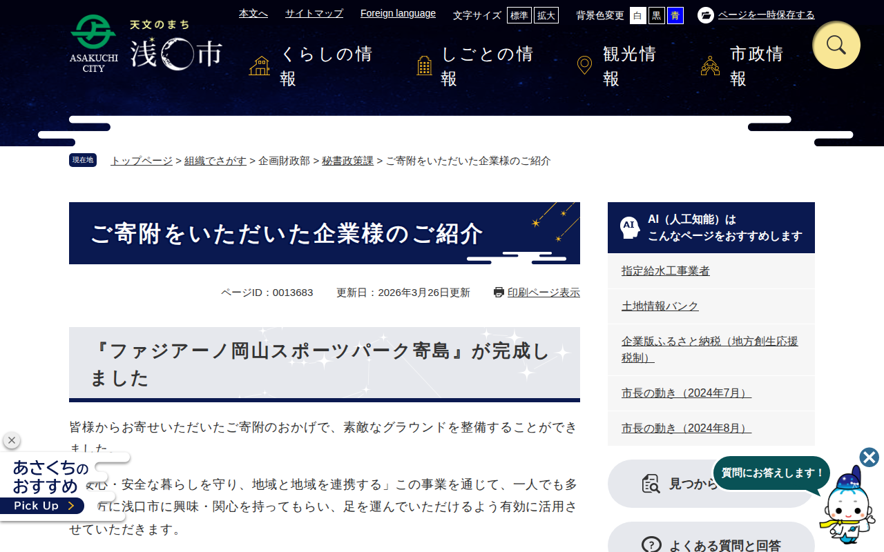The height and width of the screenshot is (552, 884).
Task: Open 市長の動き（2024年8月） link
Action: point(686,428)
